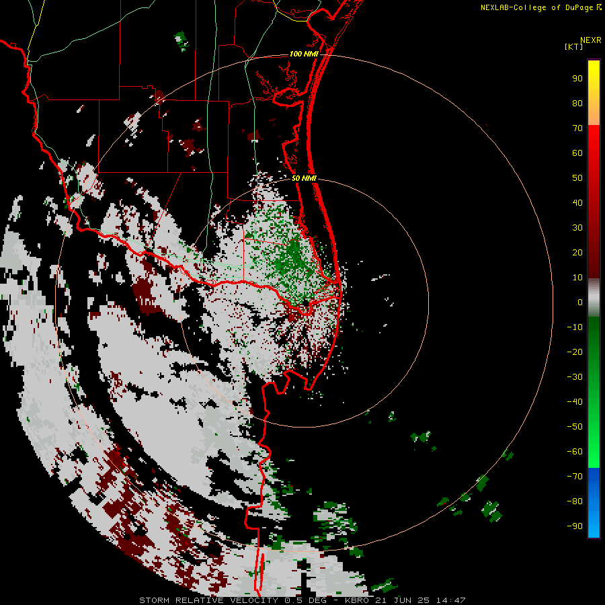This screenshot has height=605, width=605.
Task: Click the 80 value on velocity scale
Action: [x=577, y=104]
